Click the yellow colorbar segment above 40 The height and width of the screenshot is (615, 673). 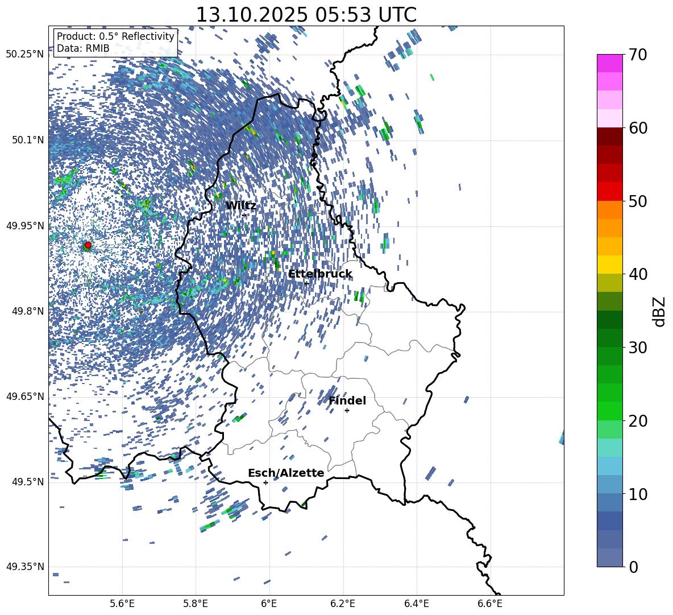tap(609, 265)
